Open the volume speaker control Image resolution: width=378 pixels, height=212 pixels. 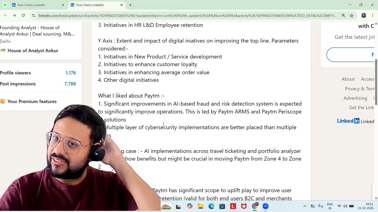click(345, 206)
